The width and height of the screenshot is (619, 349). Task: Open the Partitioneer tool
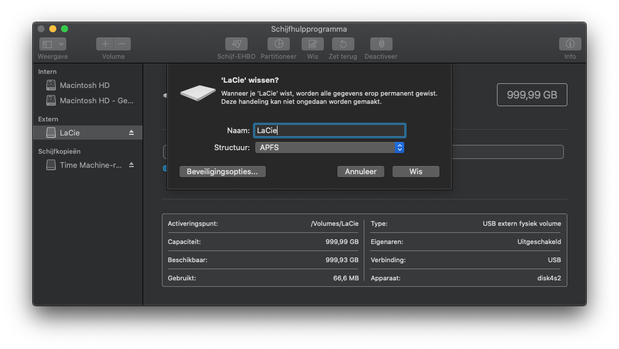tap(278, 44)
